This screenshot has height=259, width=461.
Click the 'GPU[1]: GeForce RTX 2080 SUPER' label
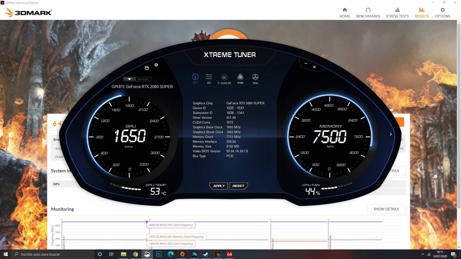(142, 87)
